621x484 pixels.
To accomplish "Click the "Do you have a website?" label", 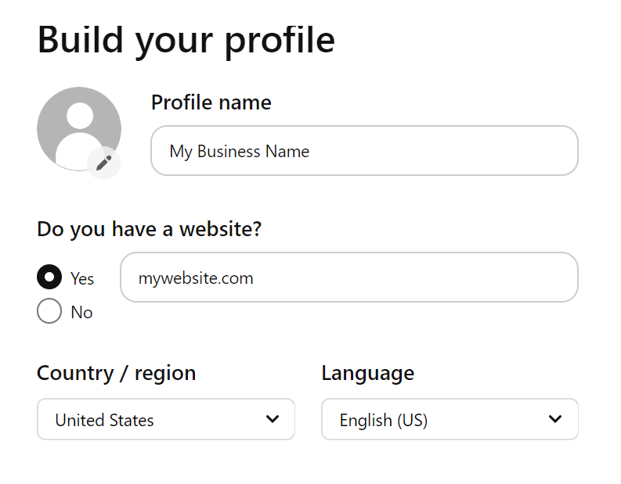I will point(149,229).
